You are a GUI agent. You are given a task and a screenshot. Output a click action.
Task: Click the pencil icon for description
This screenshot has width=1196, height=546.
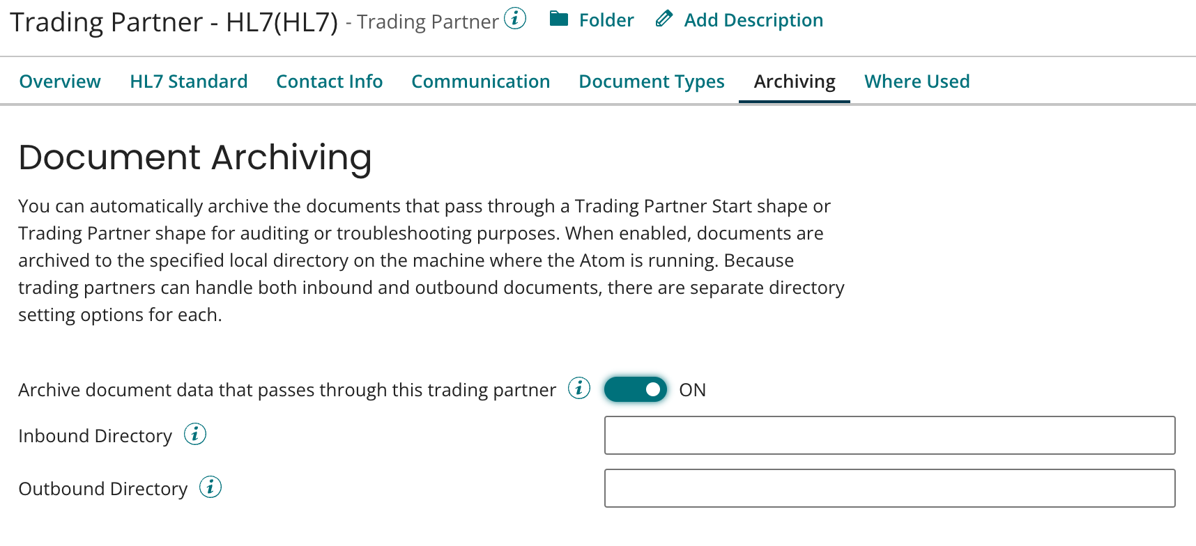[x=664, y=19]
